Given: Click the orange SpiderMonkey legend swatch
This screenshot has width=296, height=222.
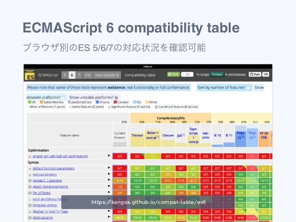Looking at the screenshot, I should coord(41,102).
